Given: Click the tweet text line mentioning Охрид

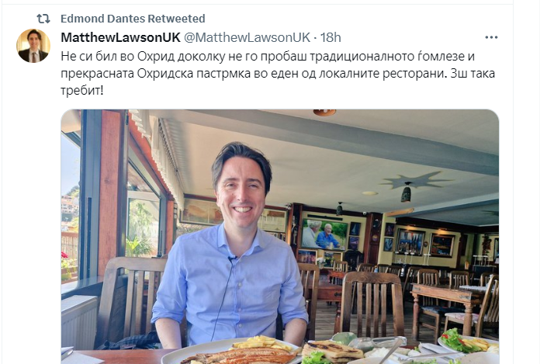Looking at the screenshot, I should pos(268,56).
